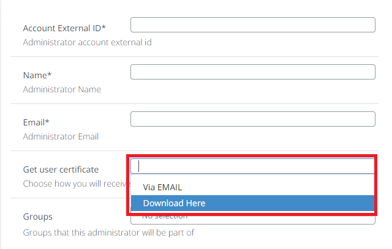The image size is (392, 249).
Task: Click the 'Choose how you will receive' hint
Action: tap(76, 184)
